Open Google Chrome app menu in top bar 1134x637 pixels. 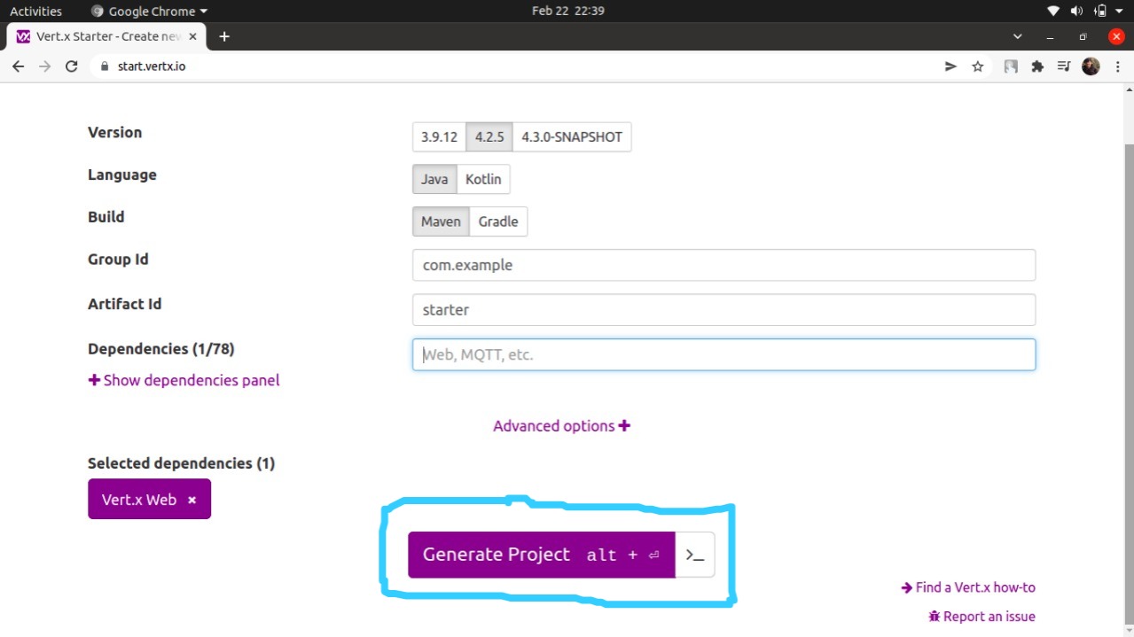tap(149, 12)
